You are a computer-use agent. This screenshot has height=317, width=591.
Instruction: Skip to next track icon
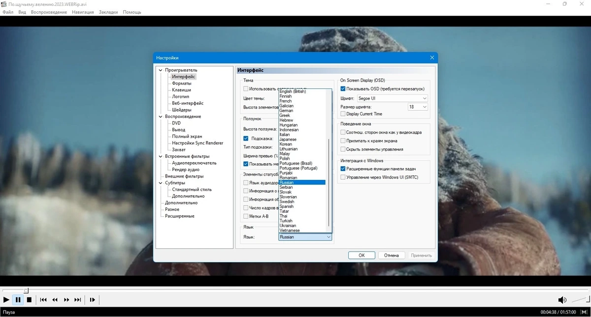(x=78, y=300)
